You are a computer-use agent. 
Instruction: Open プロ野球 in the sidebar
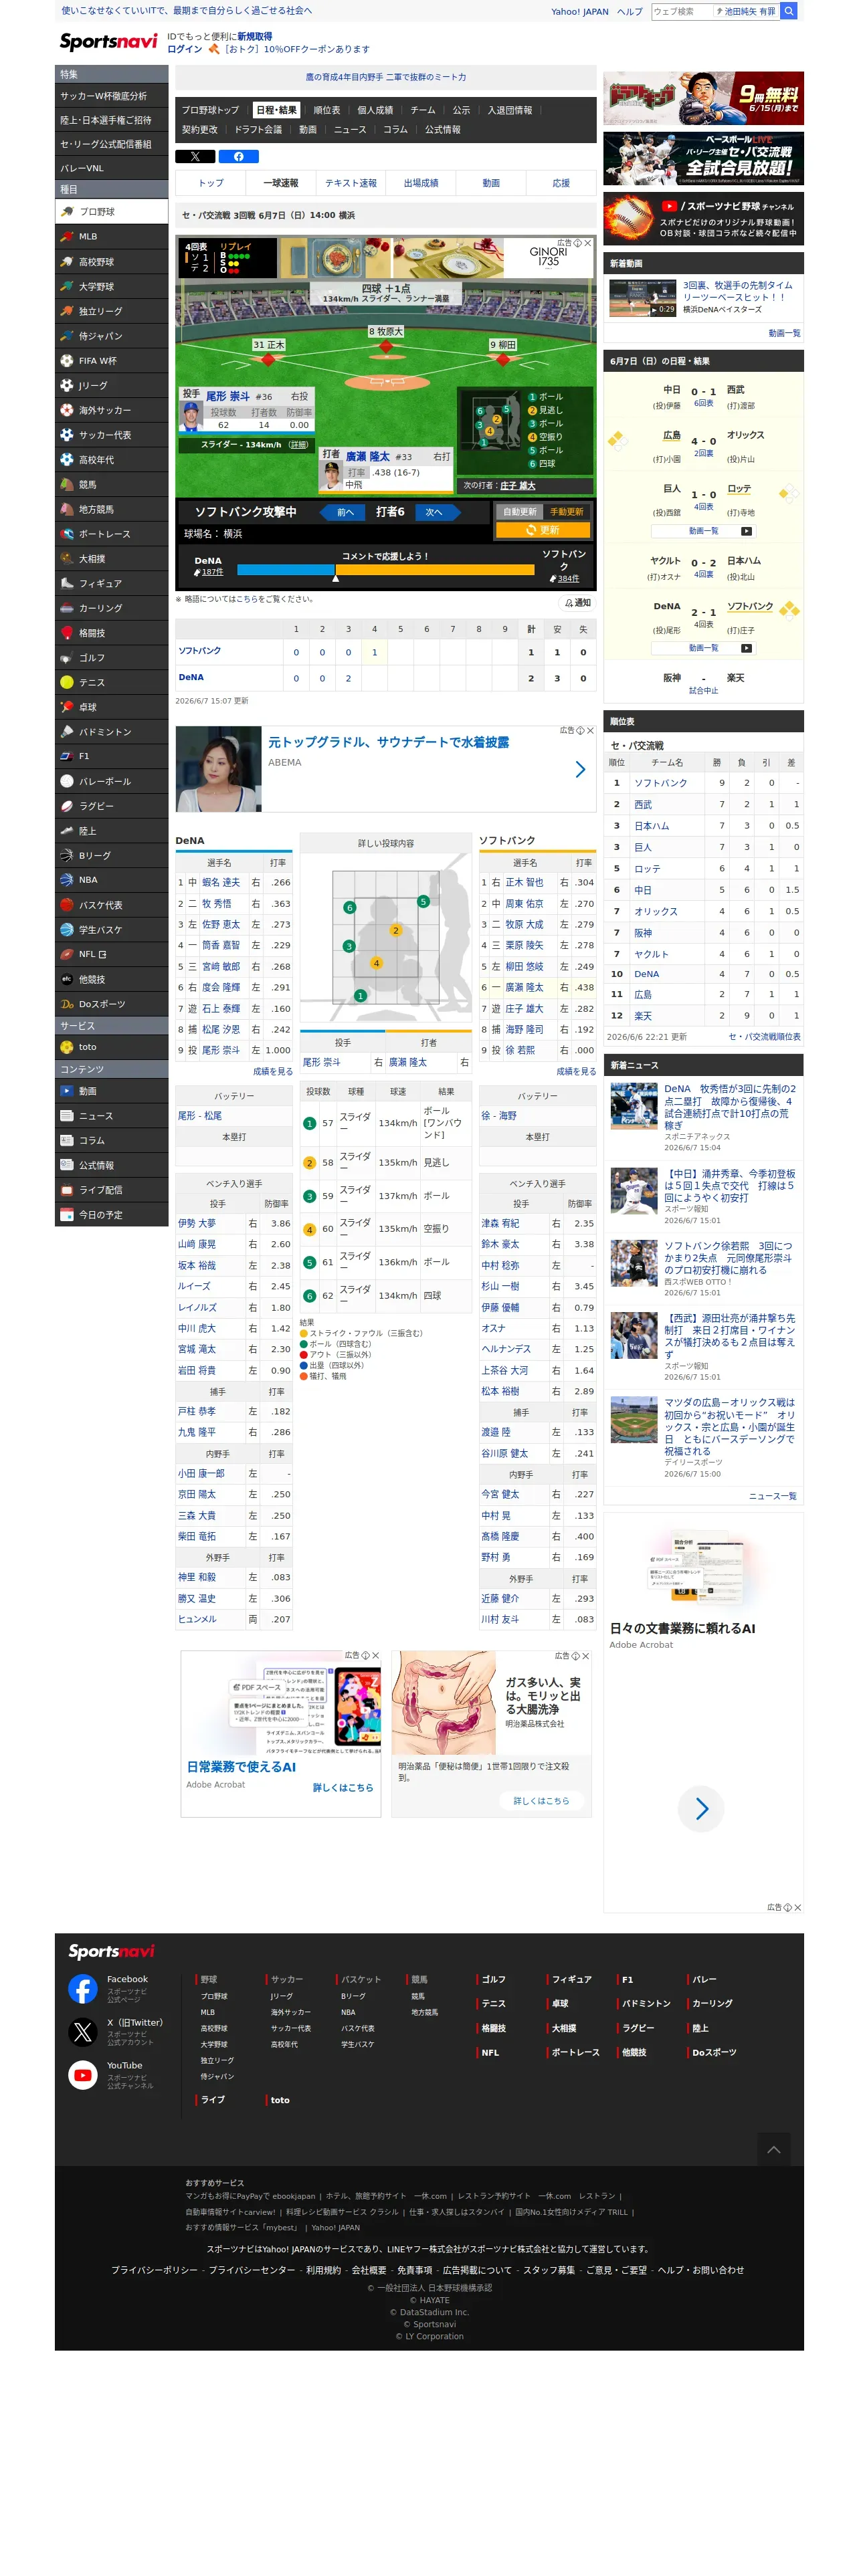(x=111, y=212)
